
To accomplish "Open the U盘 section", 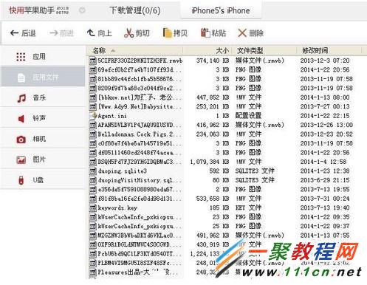I will point(43,180).
